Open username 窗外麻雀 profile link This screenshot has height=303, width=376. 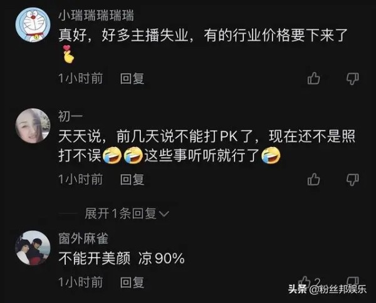83,239
